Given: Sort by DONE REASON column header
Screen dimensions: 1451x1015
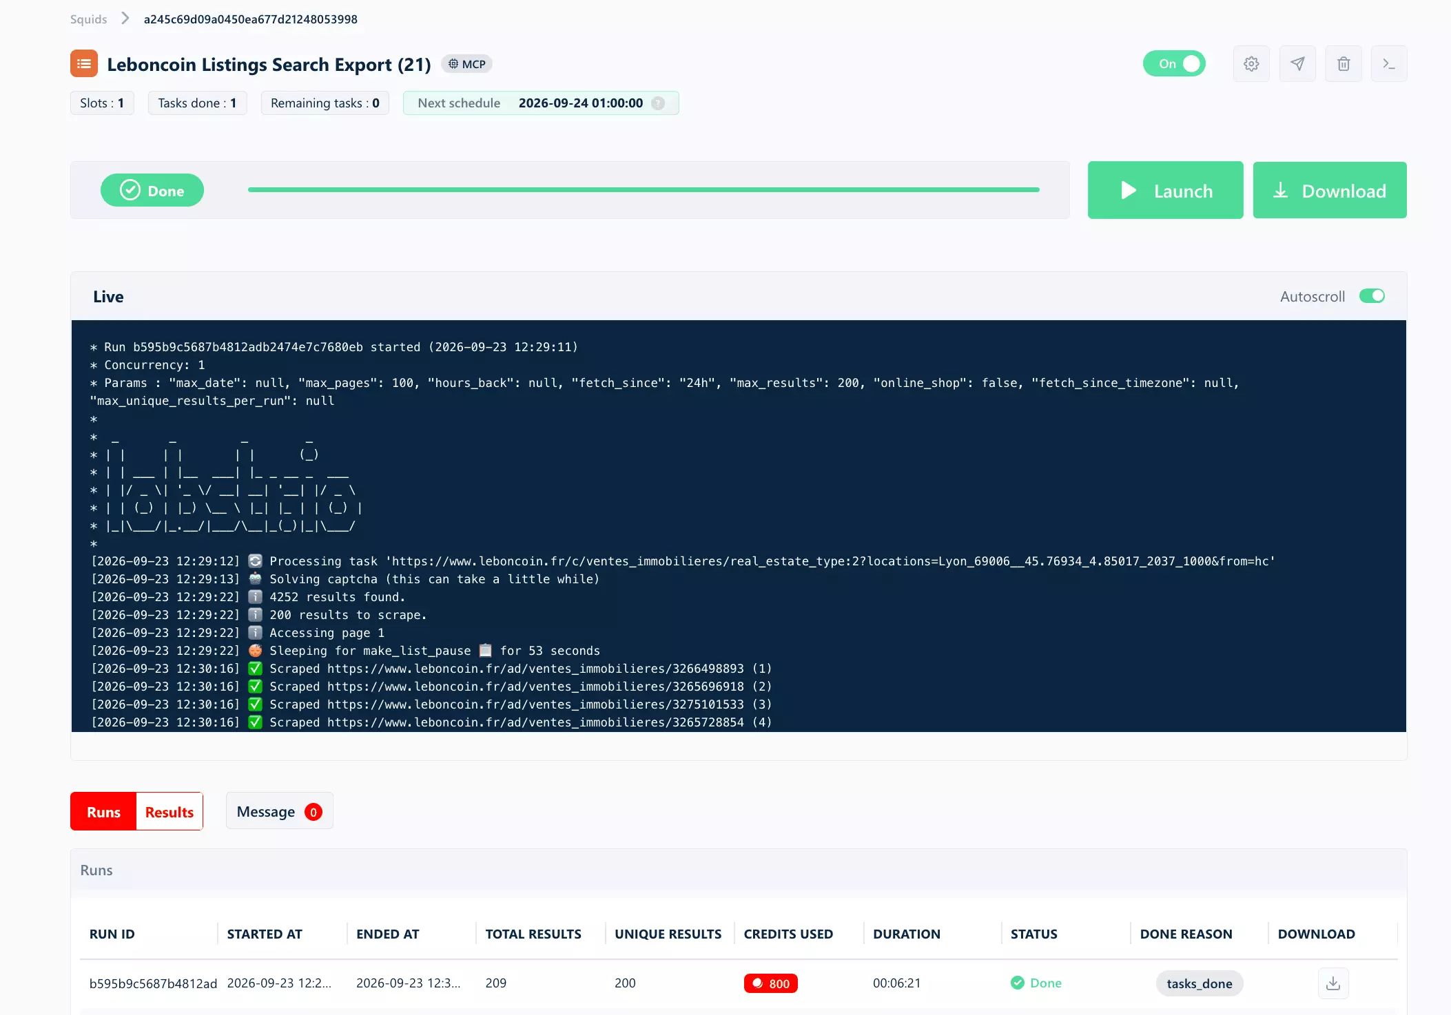Looking at the screenshot, I should click(x=1186, y=934).
